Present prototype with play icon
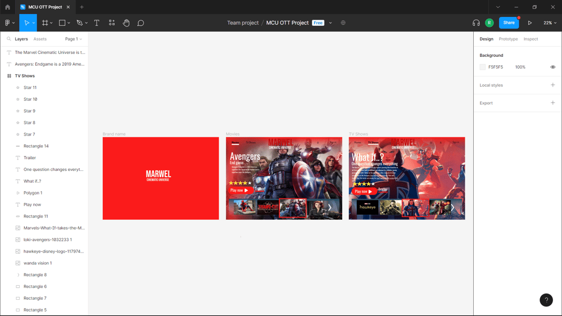The width and height of the screenshot is (562, 316). pos(530,22)
